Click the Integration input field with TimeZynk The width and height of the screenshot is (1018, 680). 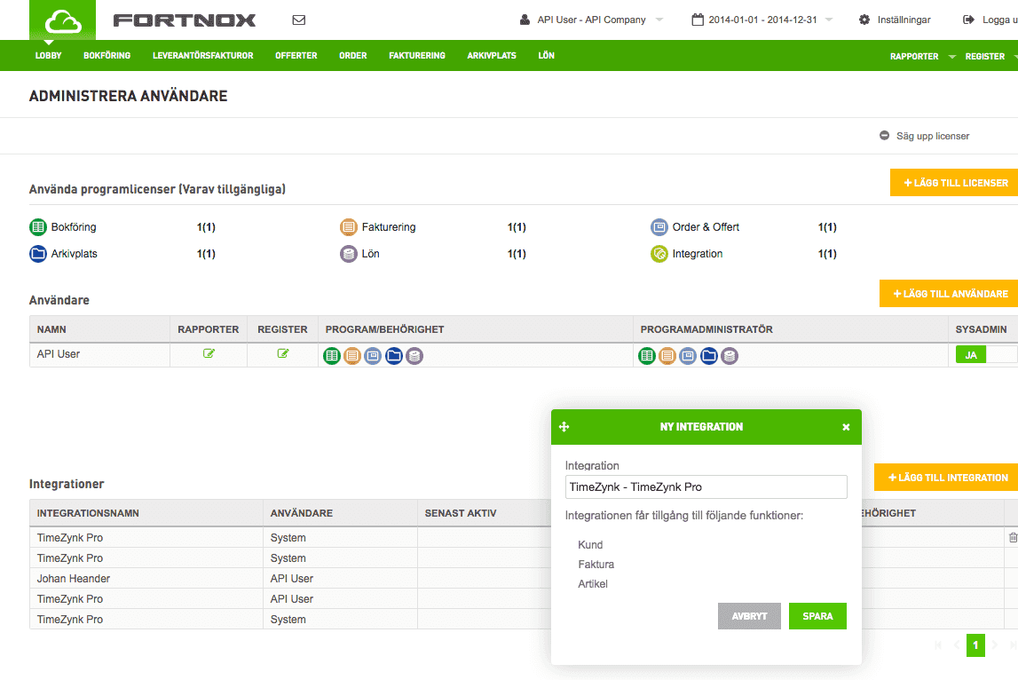tap(706, 487)
